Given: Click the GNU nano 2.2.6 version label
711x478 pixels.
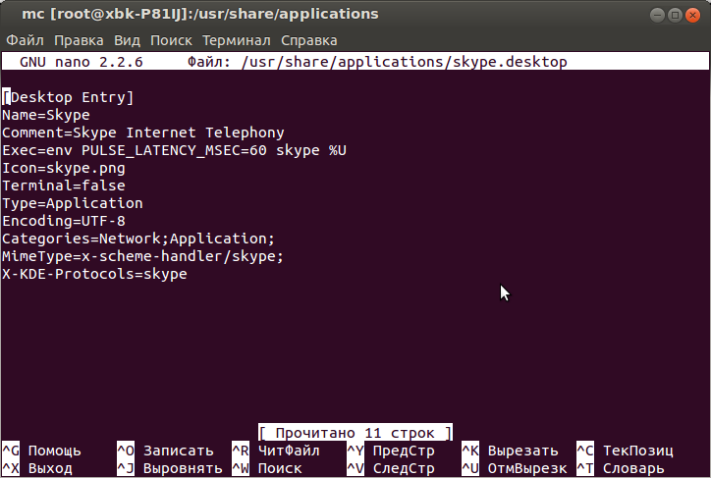Looking at the screenshot, I should 82,62.
